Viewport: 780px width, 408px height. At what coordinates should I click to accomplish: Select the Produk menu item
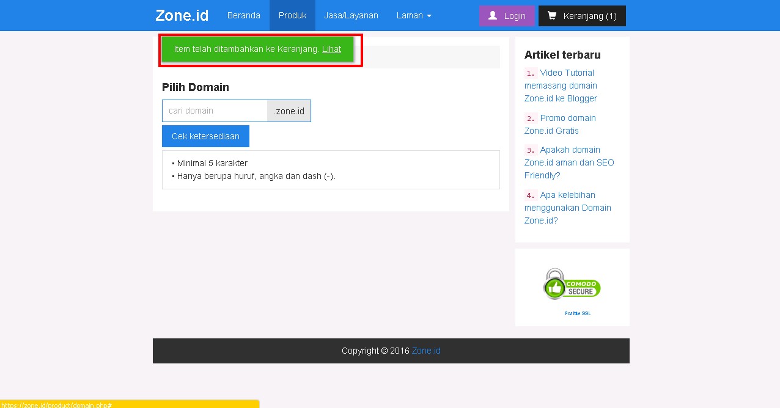[292, 15]
